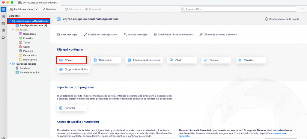This screenshot has height=139, width=307.
Task: Open the Importantes folder
Action: pyautogui.click(x=28, y=60)
